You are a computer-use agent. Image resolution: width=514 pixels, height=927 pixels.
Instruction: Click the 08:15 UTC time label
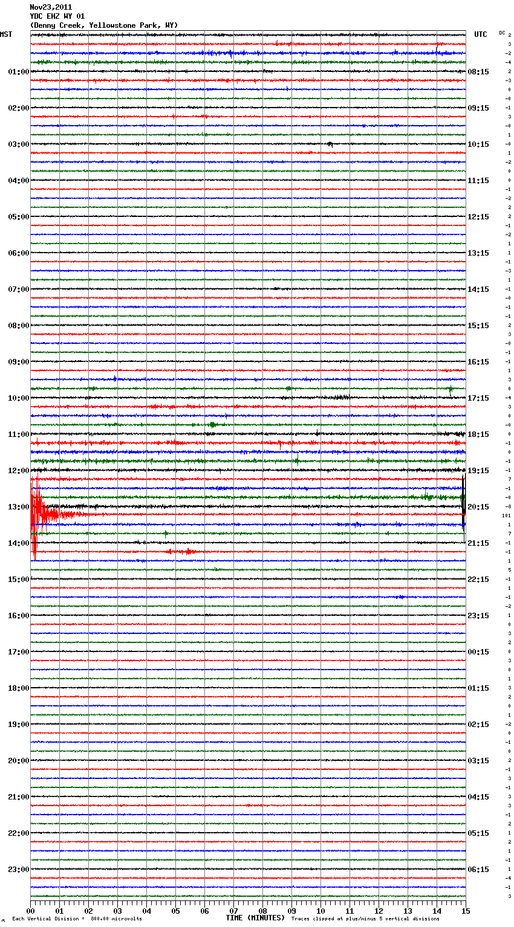(478, 72)
